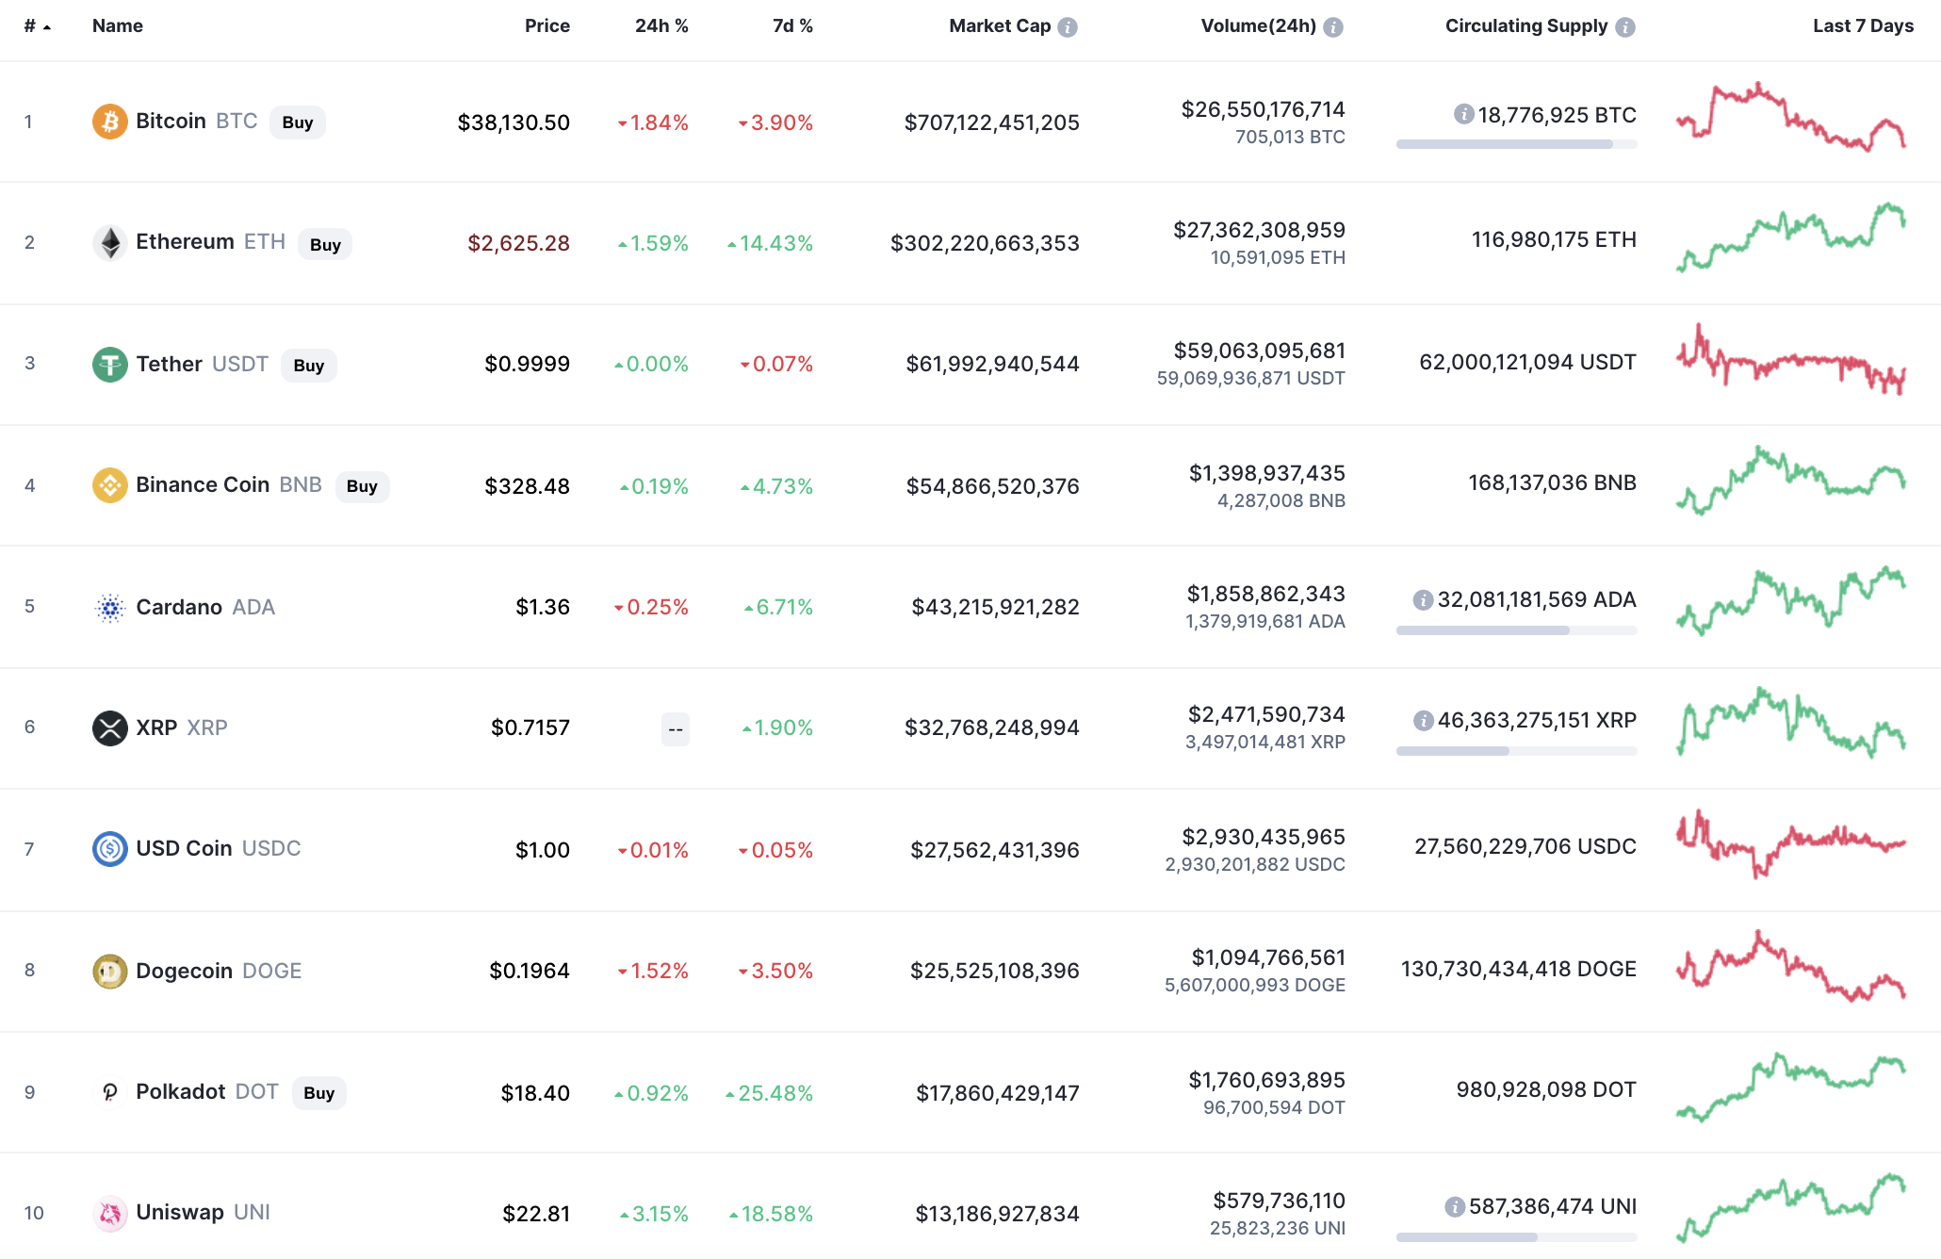Sort by the 24h % column header

point(661,26)
